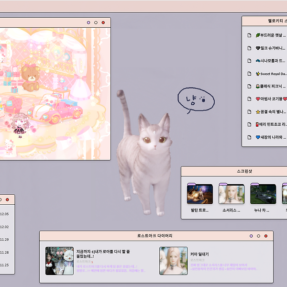The height and width of the screenshot is (287, 287).
Task: Open the '밀크 슈가바니...' post link
Action: pyautogui.click(x=271, y=48)
